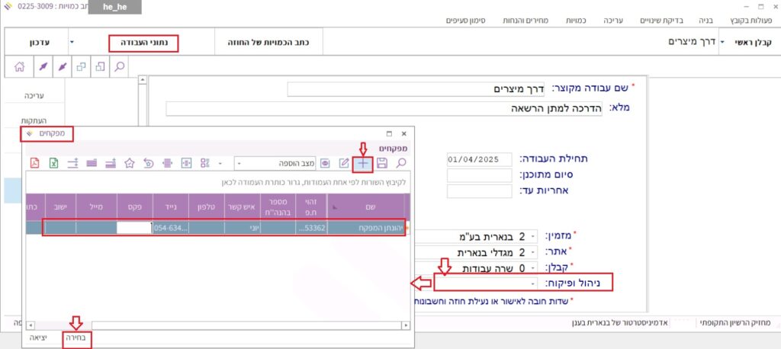Click the plus icon to add a supervisor
Screen dimensions: 781x349
click(363, 162)
